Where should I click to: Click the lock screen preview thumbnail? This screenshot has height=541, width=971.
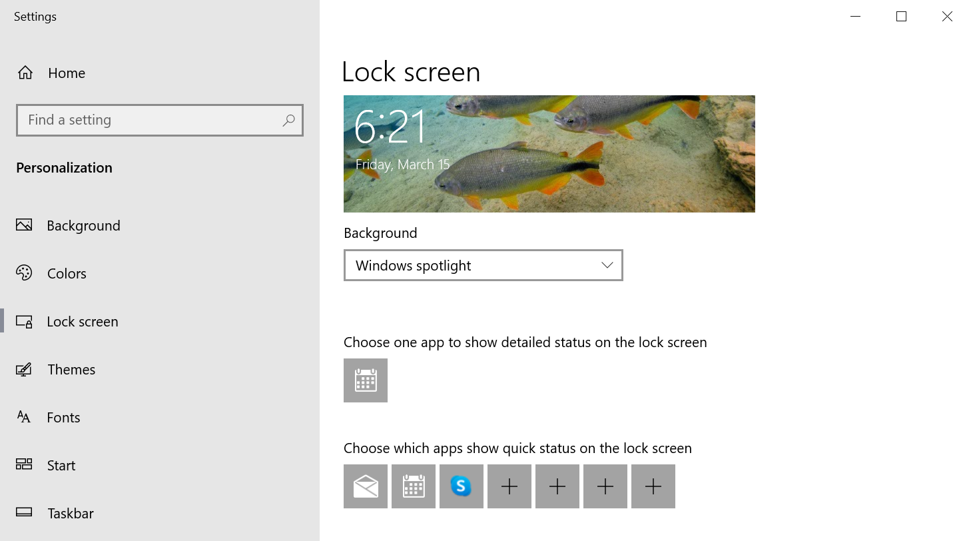pyautogui.click(x=549, y=153)
